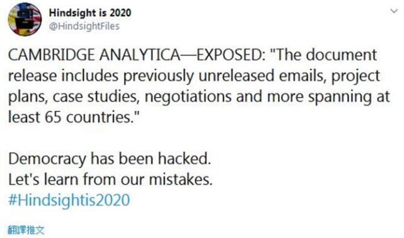Click the translate tweet link
The width and height of the screenshot is (404, 238).
[x=26, y=230]
